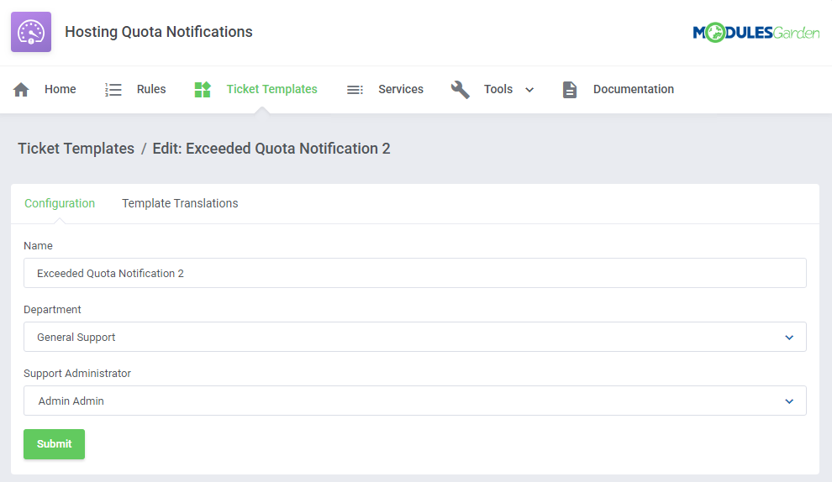
Task: Click the Services lines icon
Action: pos(355,90)
